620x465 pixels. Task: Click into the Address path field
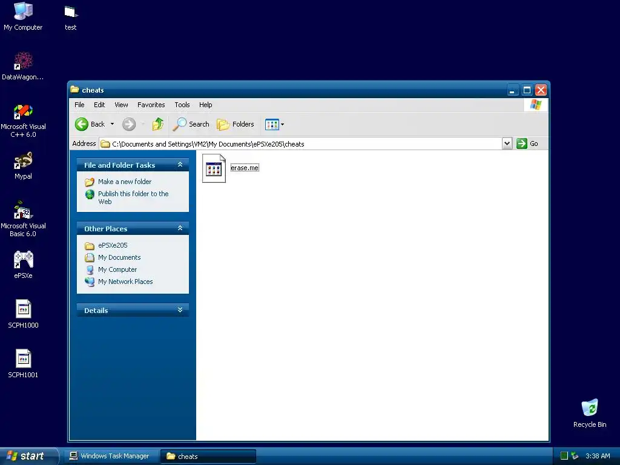point(302,144)
